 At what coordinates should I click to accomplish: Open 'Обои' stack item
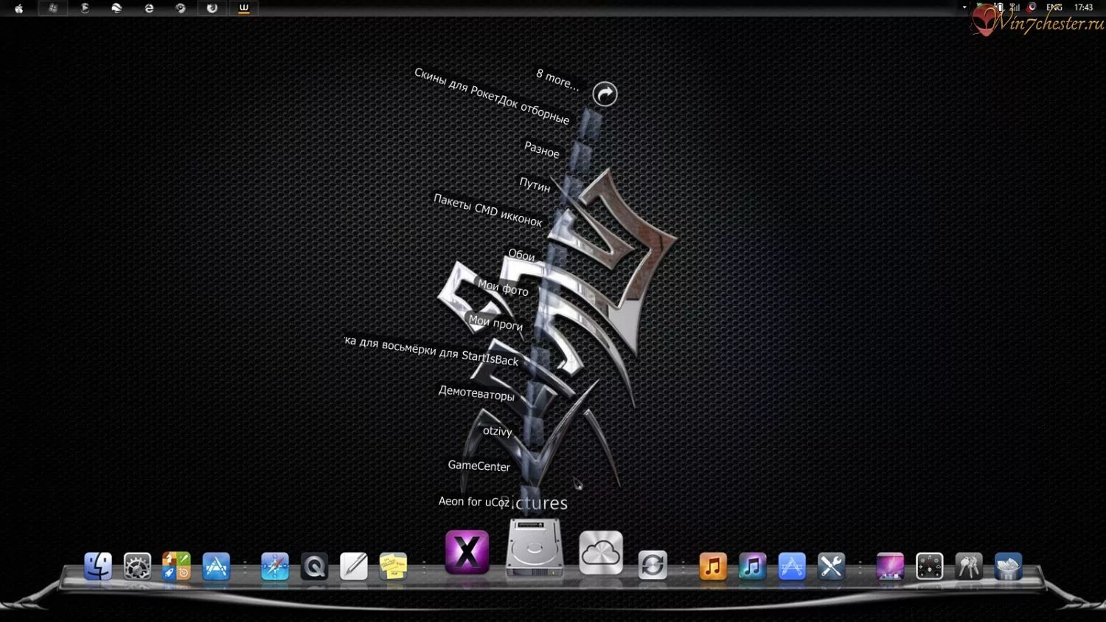(521, 255)
